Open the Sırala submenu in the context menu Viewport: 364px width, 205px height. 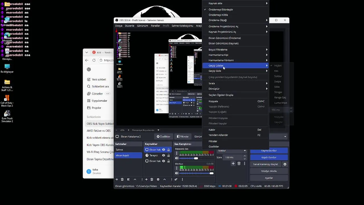(235, 83)
